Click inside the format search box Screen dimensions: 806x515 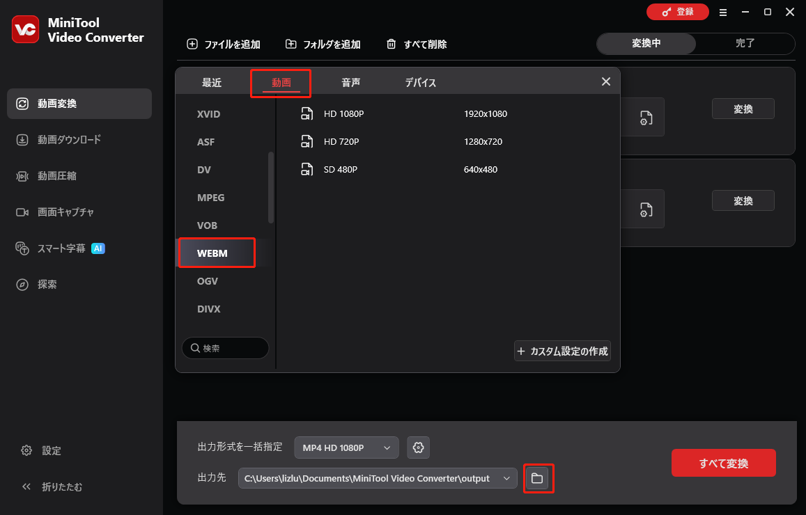coord(225,347)
